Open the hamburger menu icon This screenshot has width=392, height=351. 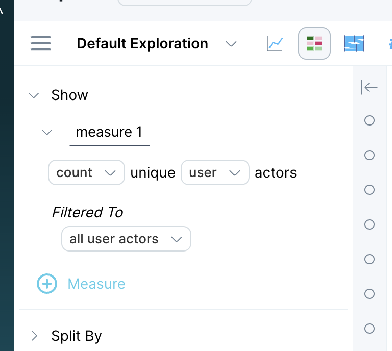click(41, 43)
